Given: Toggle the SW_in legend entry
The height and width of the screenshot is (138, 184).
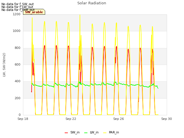Looking at the screenshot, I should (72, 132).
